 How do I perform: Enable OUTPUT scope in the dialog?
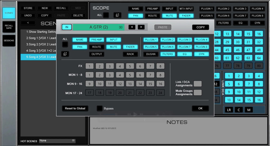97,54
